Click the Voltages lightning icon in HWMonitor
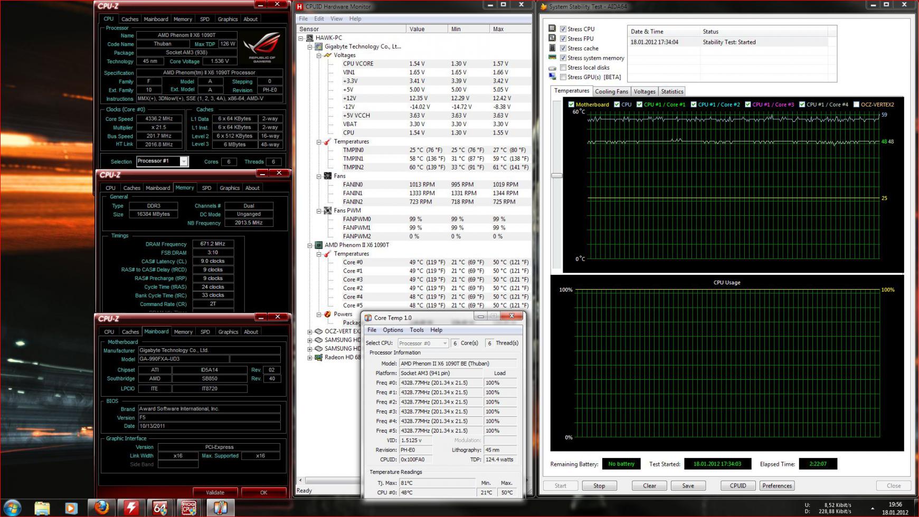Image resolution: width=919 pixels, height=517 pixels. click(327, 55)
